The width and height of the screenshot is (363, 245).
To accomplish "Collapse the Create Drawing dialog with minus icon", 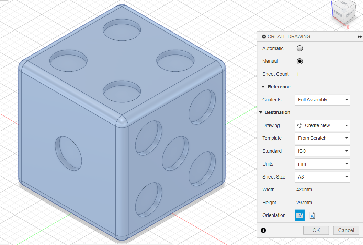I will point(264,36).
